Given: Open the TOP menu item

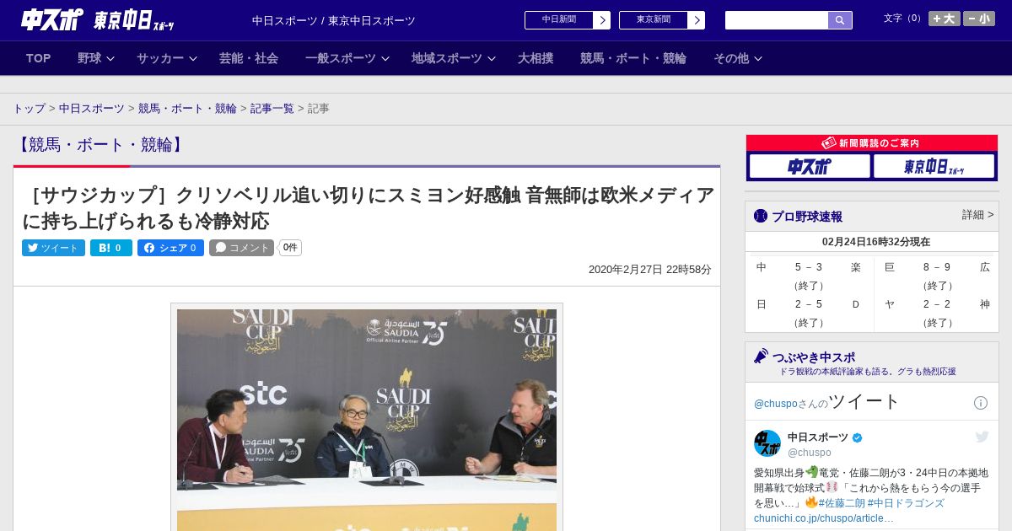Looking at the screenshot, I should click(39, 58).
